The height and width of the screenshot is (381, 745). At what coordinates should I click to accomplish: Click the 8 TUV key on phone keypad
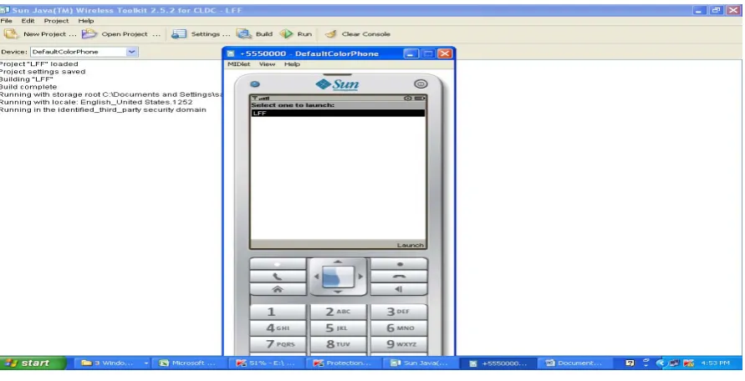(x=338, y=344)
